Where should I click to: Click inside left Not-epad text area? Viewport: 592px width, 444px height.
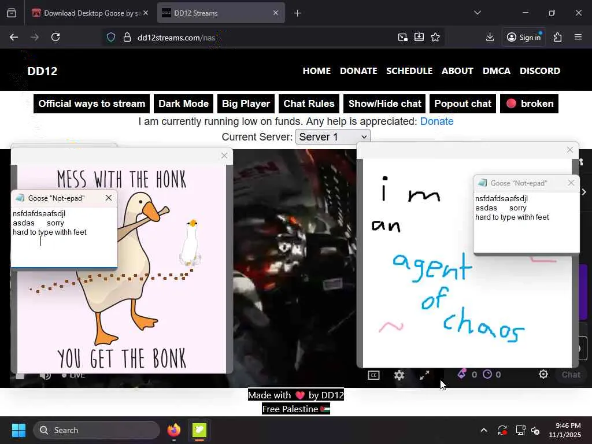click(64, 236)
